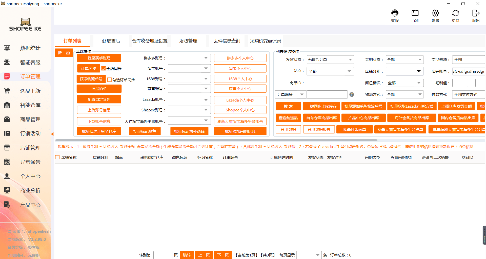
Task: Click the 登录买手账号 button
Action: pos(99,58)
